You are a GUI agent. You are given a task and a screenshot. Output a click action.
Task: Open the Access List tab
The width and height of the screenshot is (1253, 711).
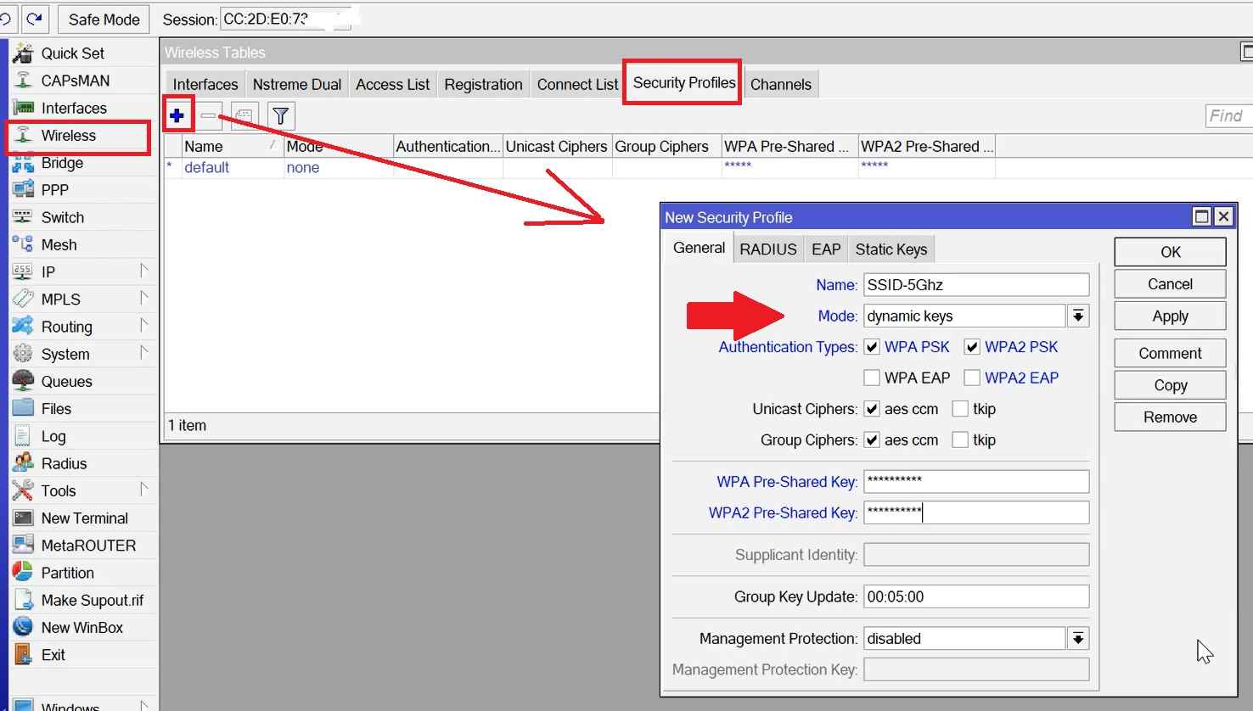tap(393, 85)
